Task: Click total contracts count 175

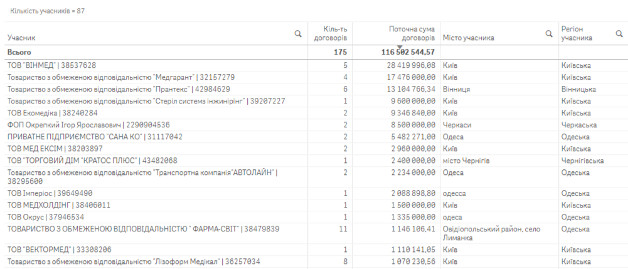Action: 341,53
